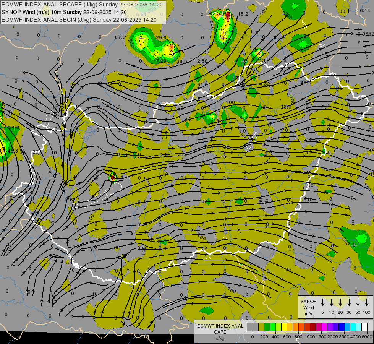The width and height of the screenshot is (374, 344).
Task: Click the wind legend arrow above 100
Action: pyautogui.click(x=367, y=302)
